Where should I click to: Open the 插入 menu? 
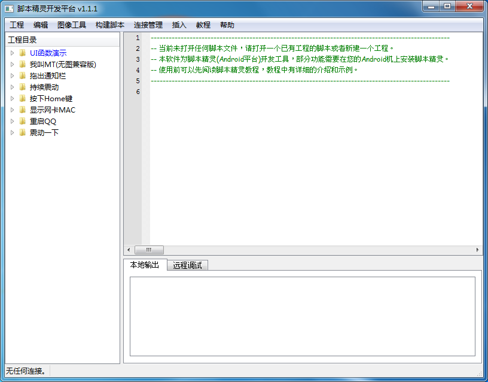pos(179,25)
